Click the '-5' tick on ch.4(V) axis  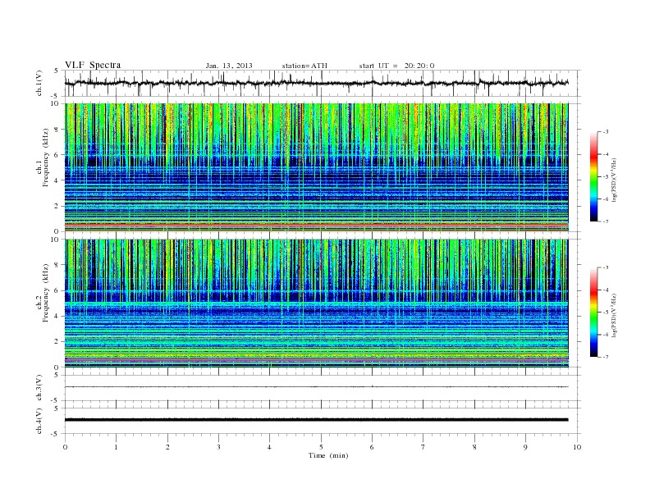[56, 434]
